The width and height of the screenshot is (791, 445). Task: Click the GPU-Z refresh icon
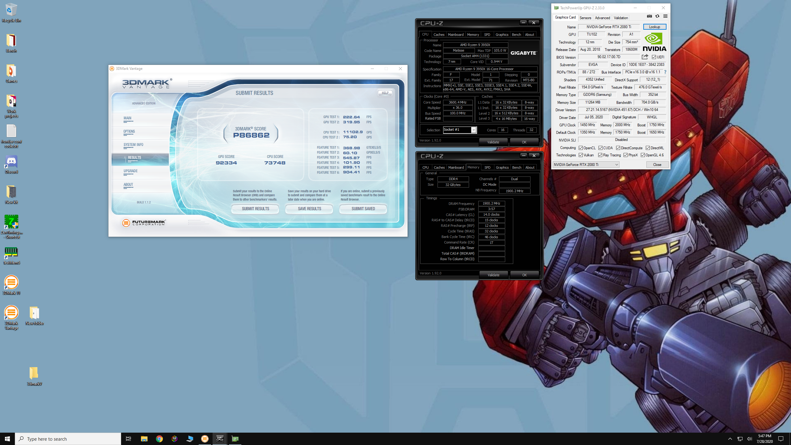pos(657,16)
